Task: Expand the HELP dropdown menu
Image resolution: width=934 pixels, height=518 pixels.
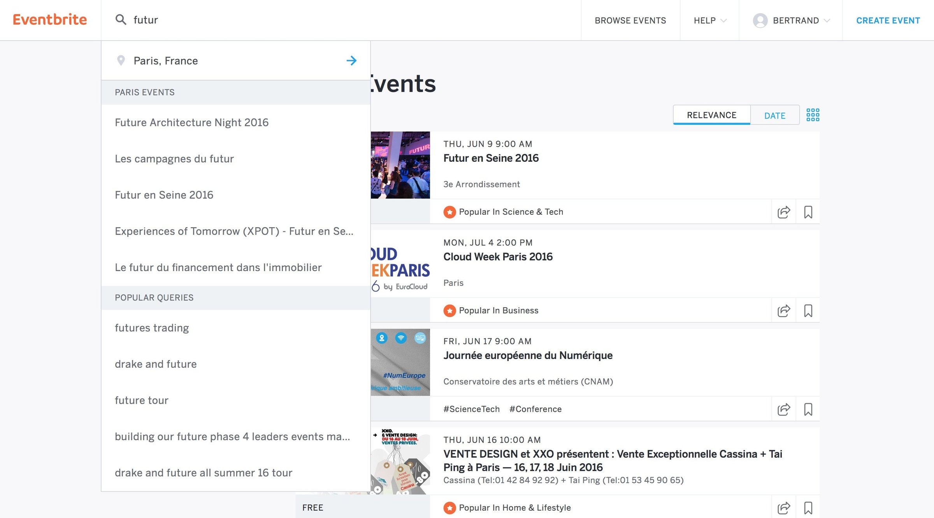Action: click(709, 20)
